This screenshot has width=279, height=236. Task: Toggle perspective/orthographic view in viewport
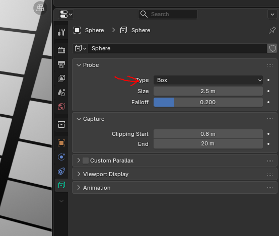[40, 8]
